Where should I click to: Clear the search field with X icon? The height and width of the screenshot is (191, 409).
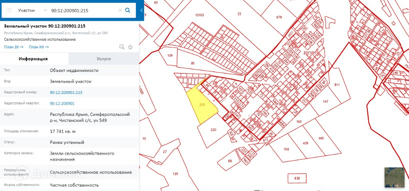click(x=120, y=10)
